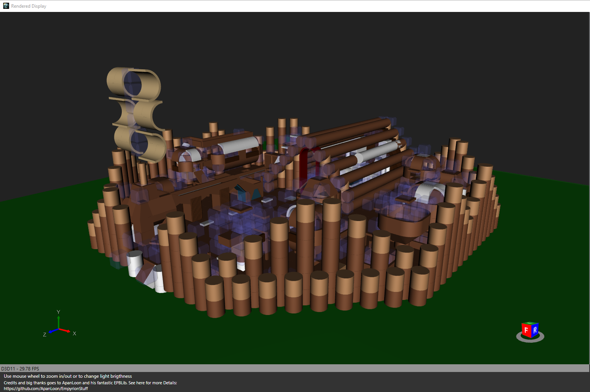
Task: Click the red F face of orientation cube
Action: click(526, 330)
